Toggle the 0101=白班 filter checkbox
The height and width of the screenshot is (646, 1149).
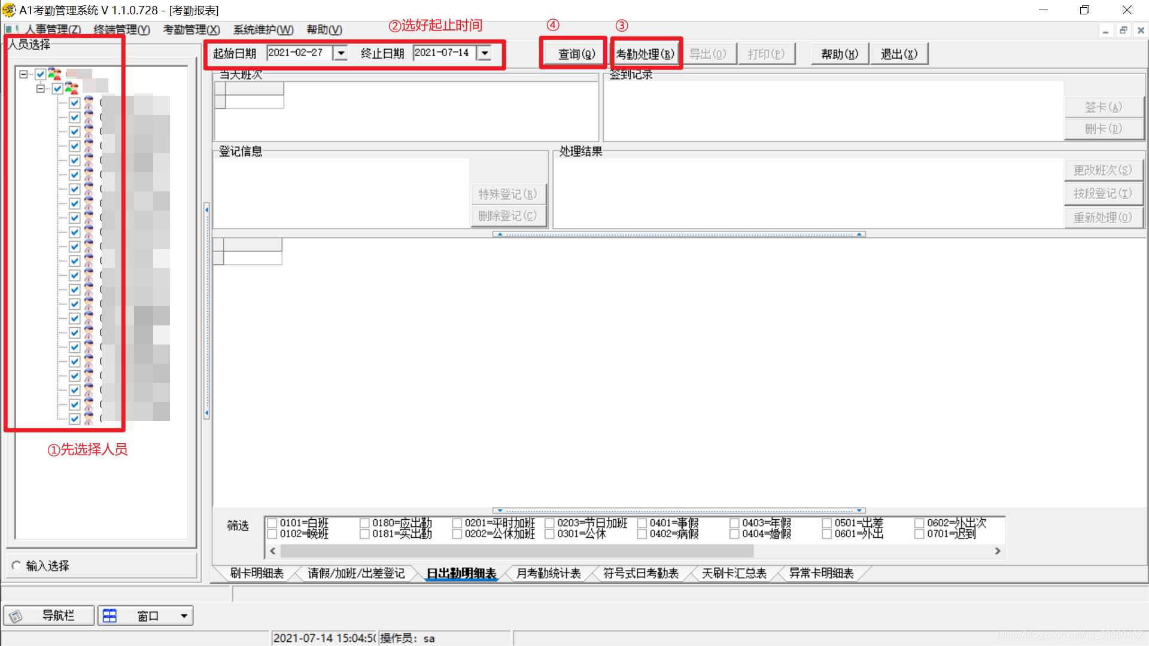pos(272,523)
